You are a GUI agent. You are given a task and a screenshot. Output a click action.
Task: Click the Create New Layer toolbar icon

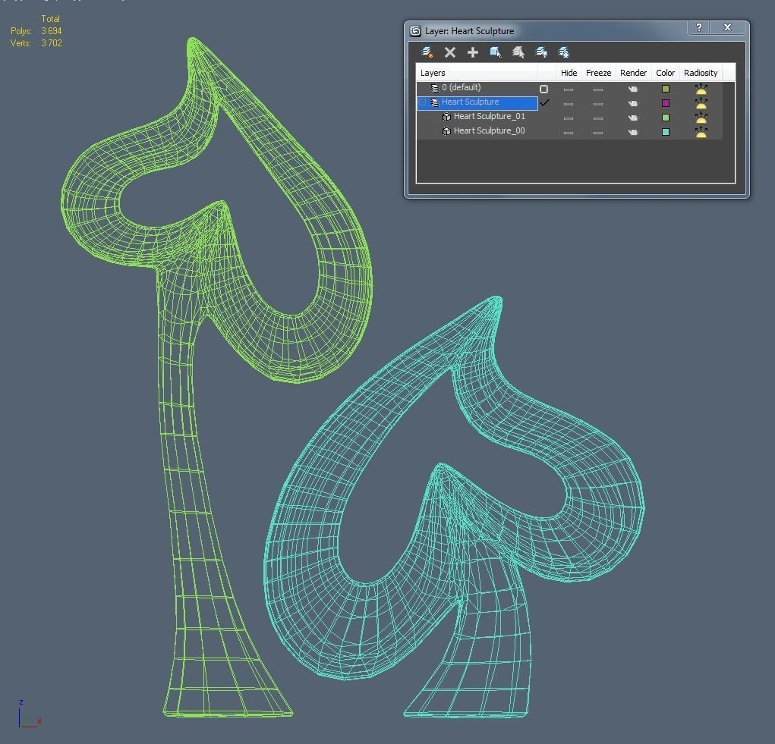click(427, 52)
